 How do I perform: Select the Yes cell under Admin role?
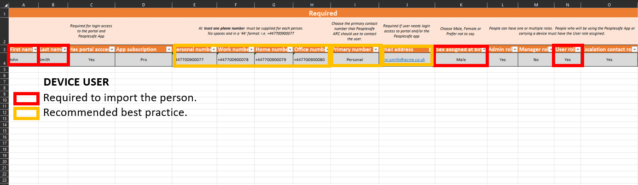[503, 59]
